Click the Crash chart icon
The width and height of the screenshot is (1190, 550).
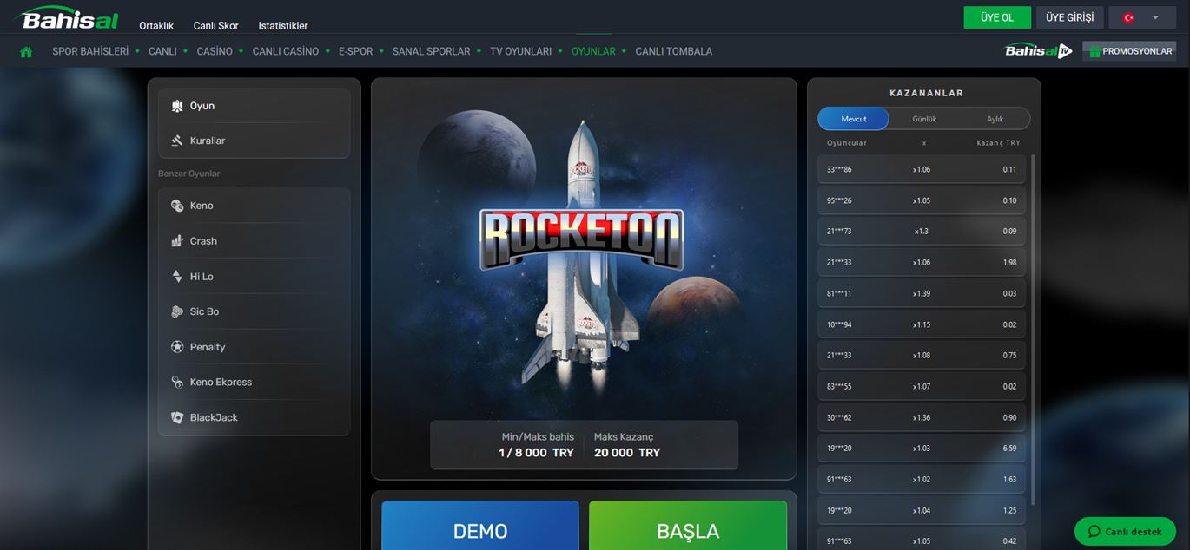(177, 241)
